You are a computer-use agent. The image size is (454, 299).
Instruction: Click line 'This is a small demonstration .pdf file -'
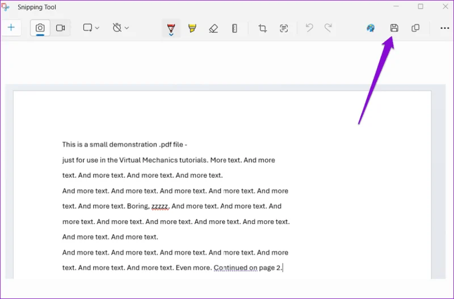(124, 145)
